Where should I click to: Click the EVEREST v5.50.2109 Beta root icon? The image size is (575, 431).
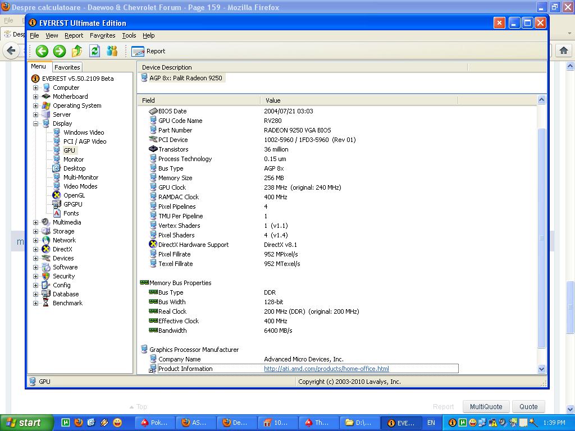[x=35, y=79]
